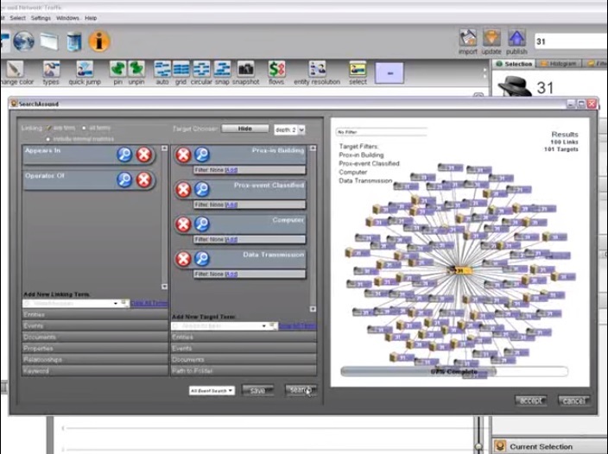Image resolution: width=608 pixels, height=454 pixels.
Task: Open the Help menu
Action: (91, 18)
